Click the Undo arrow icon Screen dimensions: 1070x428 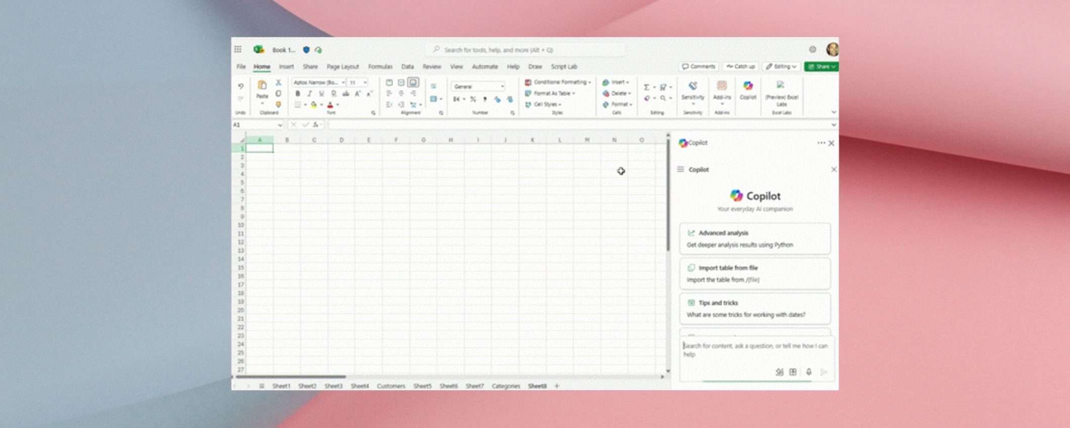(x=241, y=86)
